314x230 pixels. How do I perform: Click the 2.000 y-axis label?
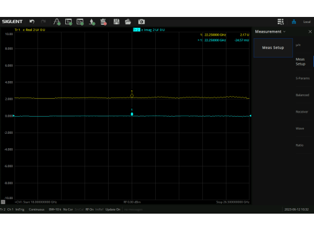(x=9, y=99)
